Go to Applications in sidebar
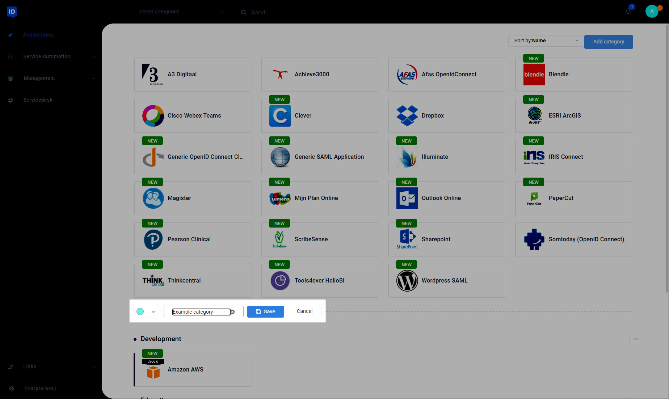This screenshot has height=399, width=669. coord(38,35)
